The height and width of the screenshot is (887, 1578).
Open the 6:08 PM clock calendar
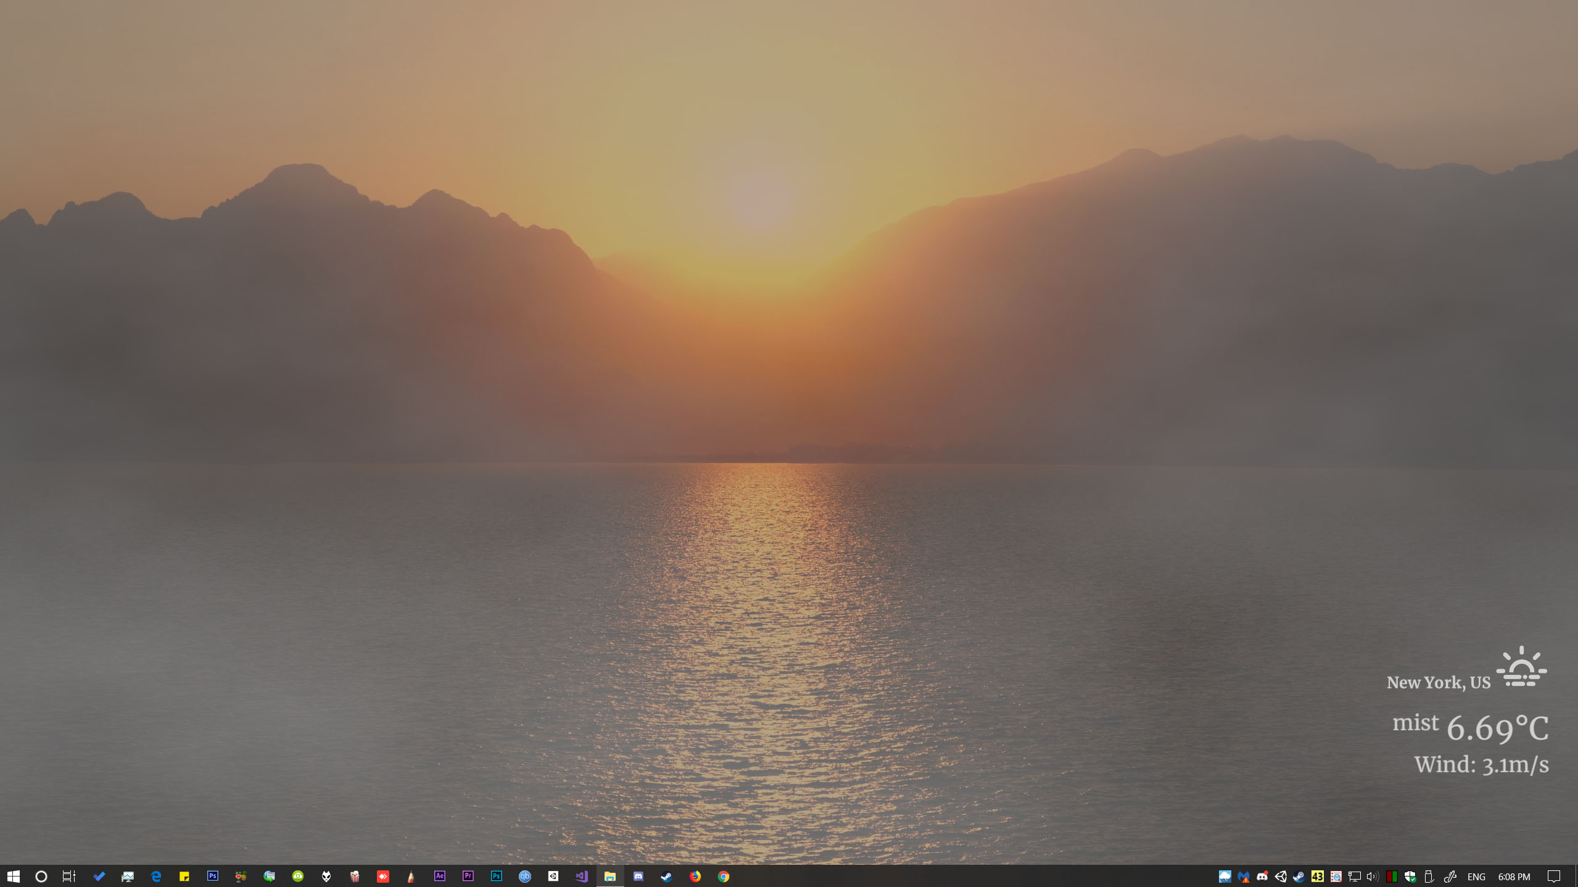[1514, 877]
